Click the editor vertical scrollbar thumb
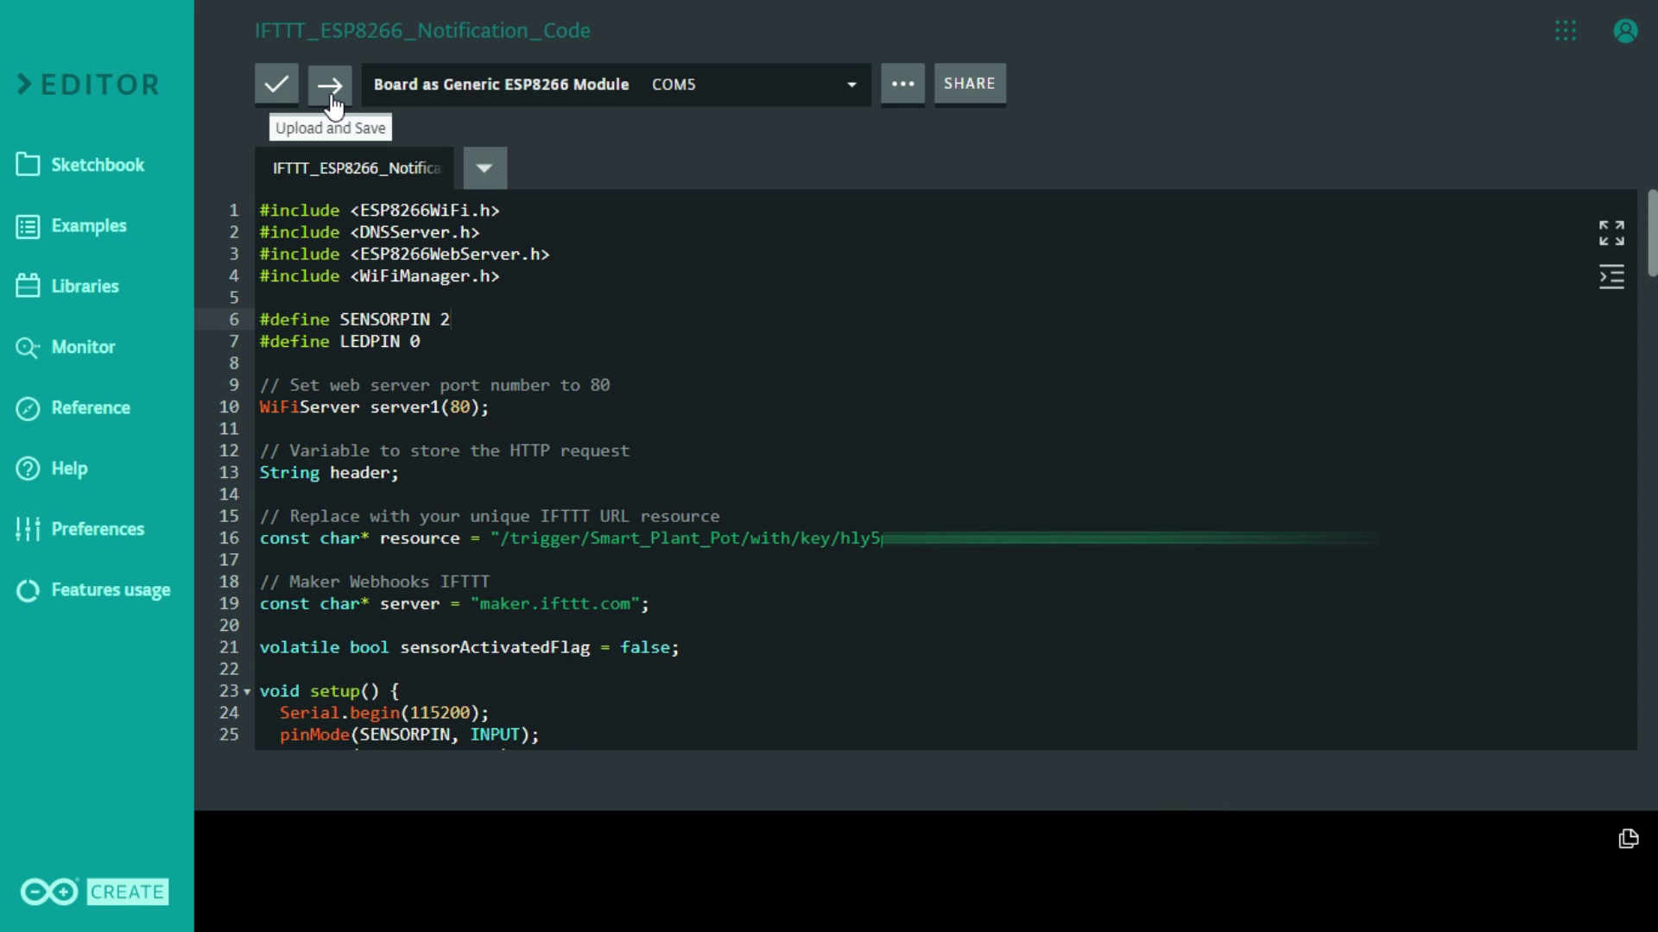The width and height of the screenshot is (1658, 932). coord(1652,233)
